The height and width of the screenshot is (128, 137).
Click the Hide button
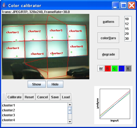(x=55, y=84)
